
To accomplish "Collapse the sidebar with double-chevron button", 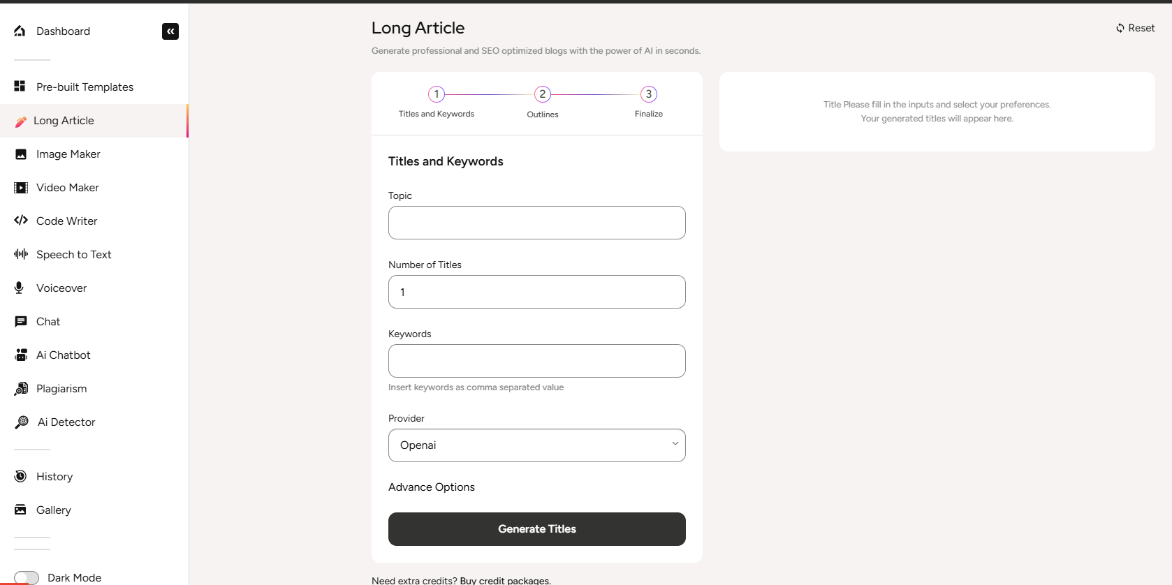I will (170, 31).
